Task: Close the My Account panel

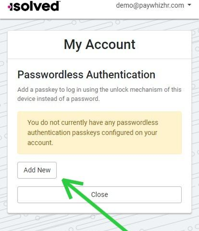Action: pos(99,195)
